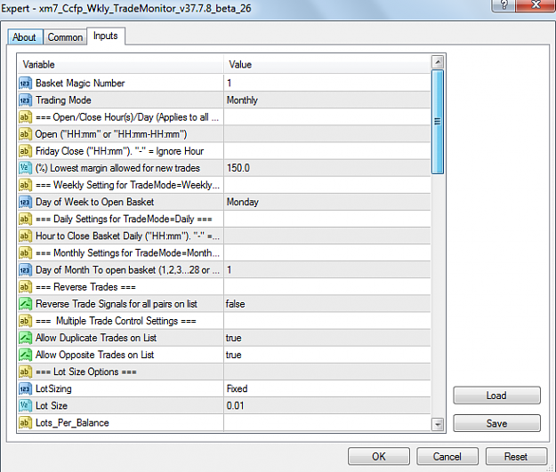Viewport: 556px width, 472px height.
Task: Click the Hour to Close Basket Daily value field
Action: (x=327, y=236)
